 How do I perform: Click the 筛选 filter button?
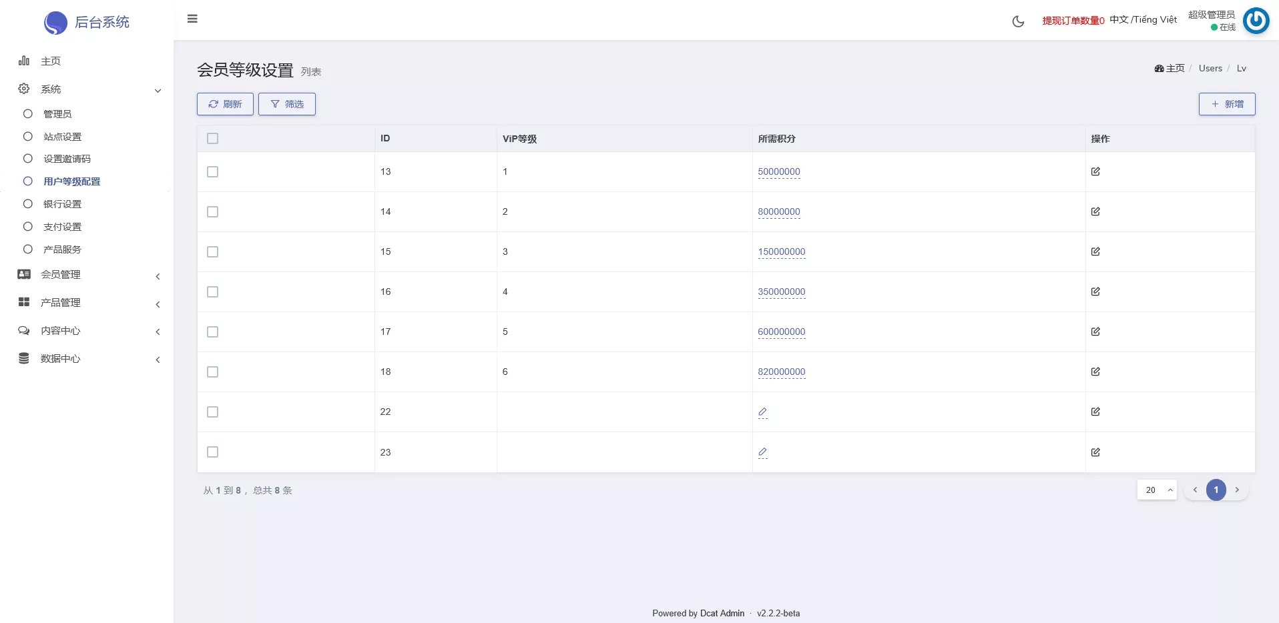coord(286,104)
